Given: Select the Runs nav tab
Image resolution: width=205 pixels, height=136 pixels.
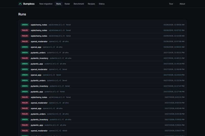Looking at the screenshot, I should (x=58, y=4).
